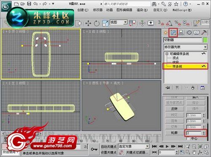This screenshot has height=157, width=211.
Task: Open the MAXScript(M) menu
Action: [182, 10]
